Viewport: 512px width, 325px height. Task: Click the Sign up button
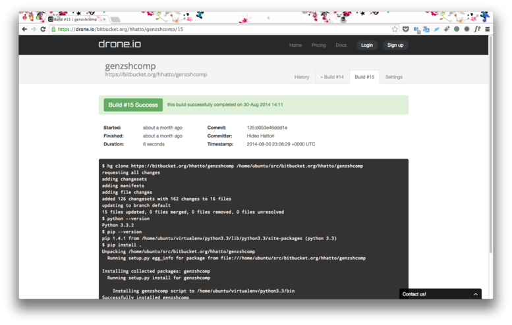395,45
